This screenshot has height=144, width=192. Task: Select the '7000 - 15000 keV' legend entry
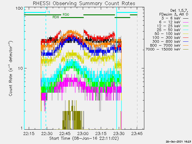[167, 49]
